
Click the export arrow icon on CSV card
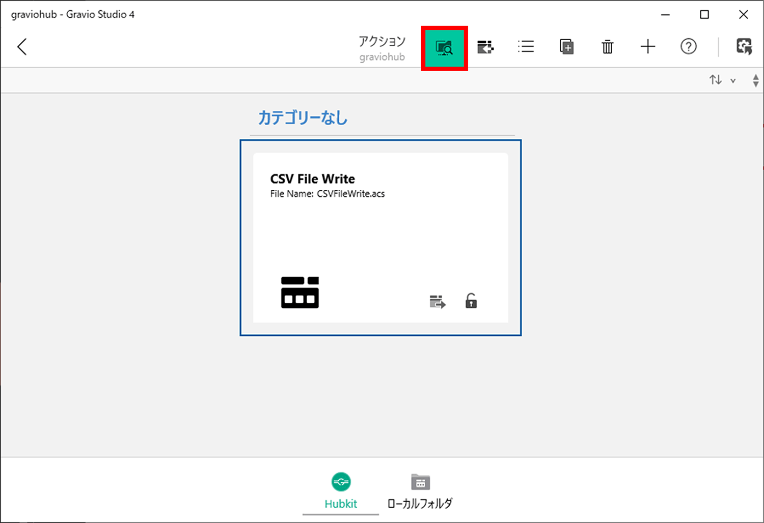pos(438,302)
